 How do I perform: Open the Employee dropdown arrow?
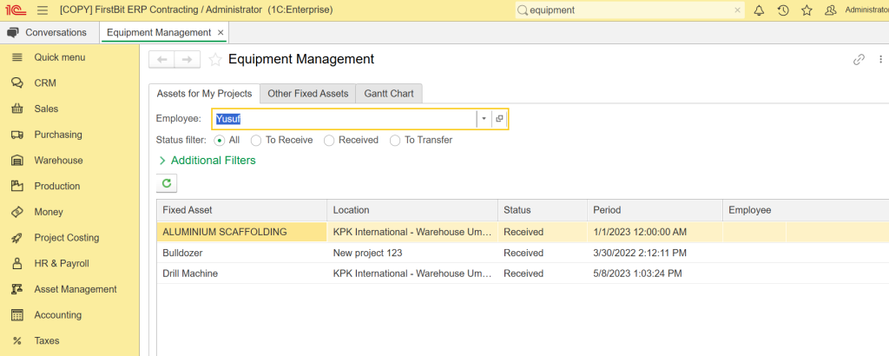click(x=484, y=119)
